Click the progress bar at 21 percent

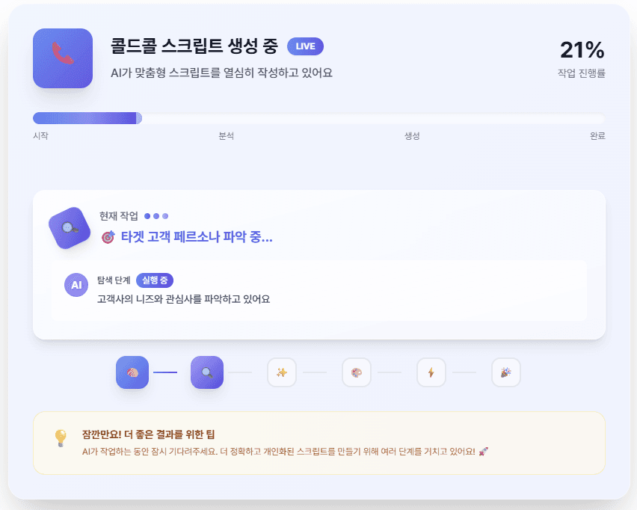tap(86, 117)
